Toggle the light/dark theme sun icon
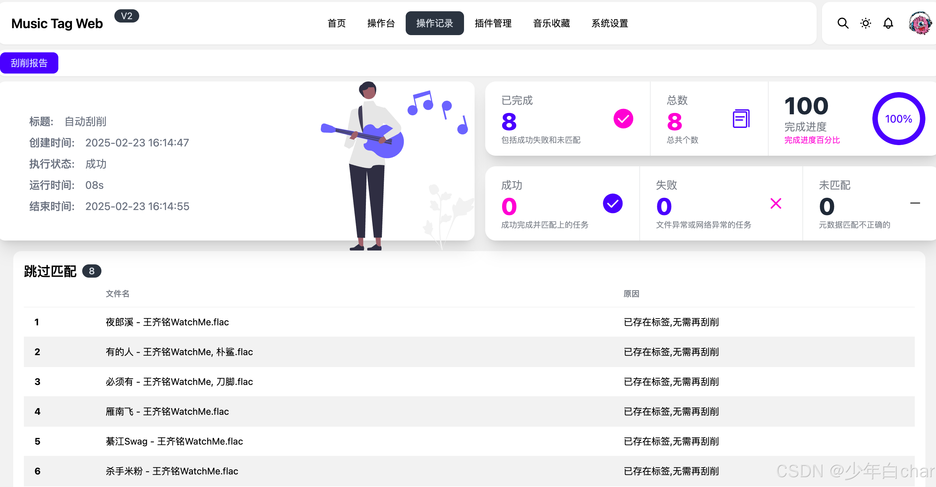This screenshot has width=936, height=487. (865, 23)
